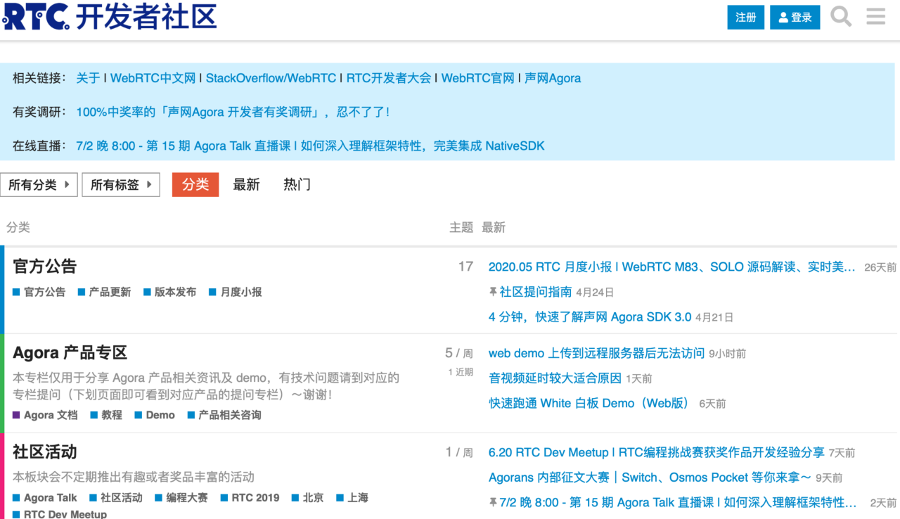Open the WebRTC中文网 link

(x=153, y=78)
